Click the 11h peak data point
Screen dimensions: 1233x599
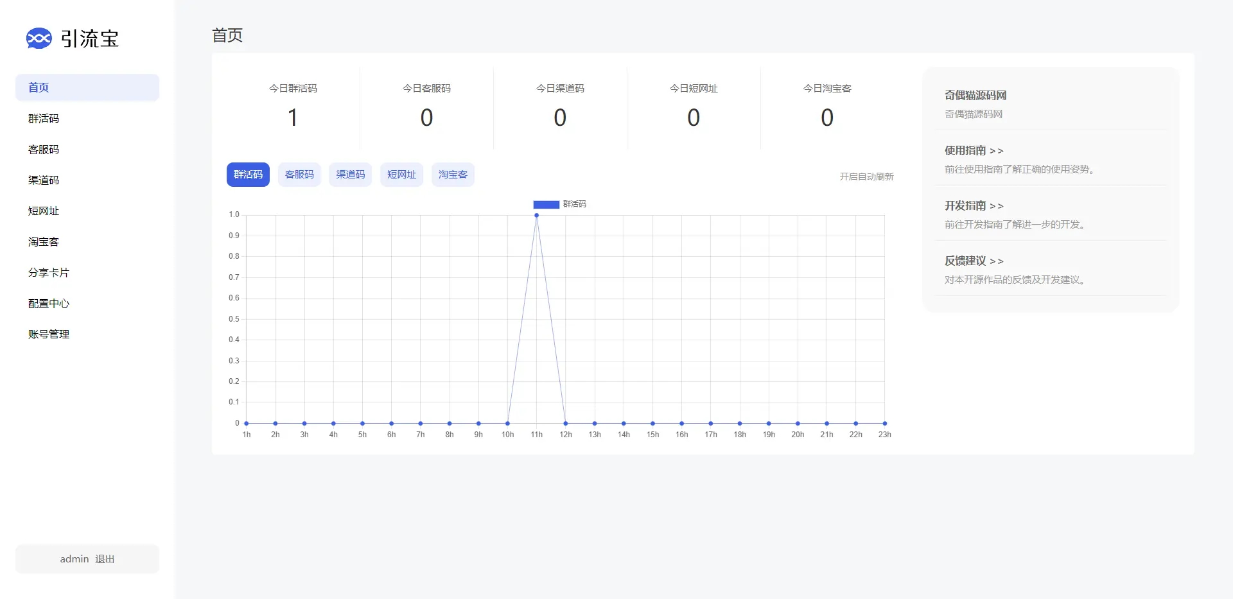[x=536, y=215]
